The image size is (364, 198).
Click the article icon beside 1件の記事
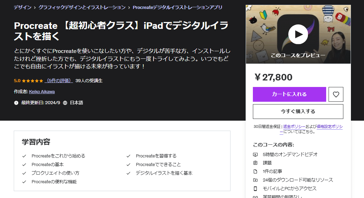point(255,171)
